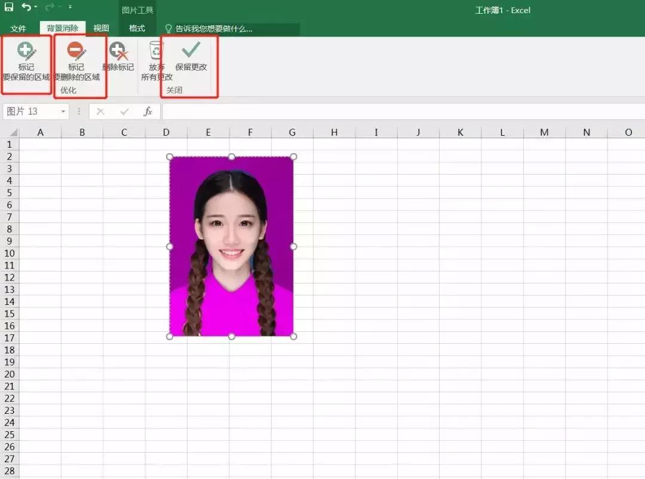Click inside the formula bar input
The image size is (645, 479).
(x=403, y=112)
